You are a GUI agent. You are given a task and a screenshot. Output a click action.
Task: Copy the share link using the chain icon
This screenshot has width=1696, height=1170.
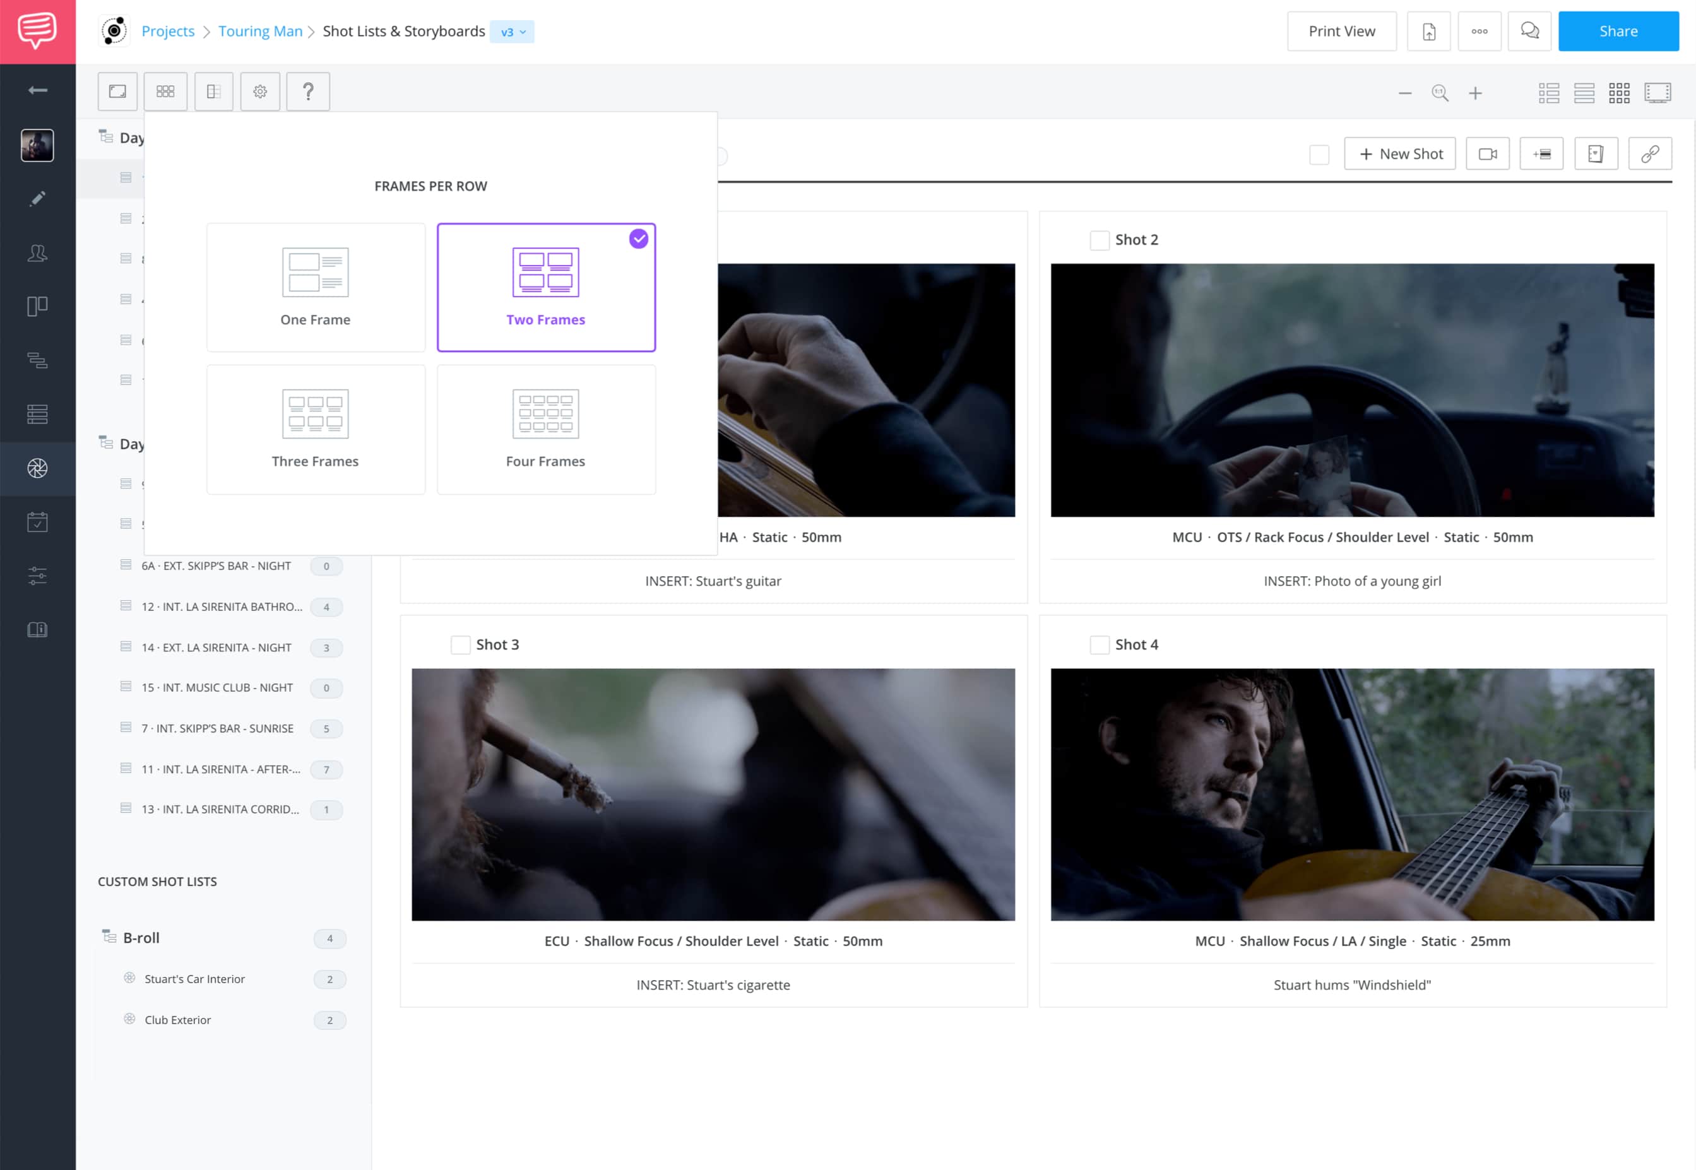tap(1650, 153)
